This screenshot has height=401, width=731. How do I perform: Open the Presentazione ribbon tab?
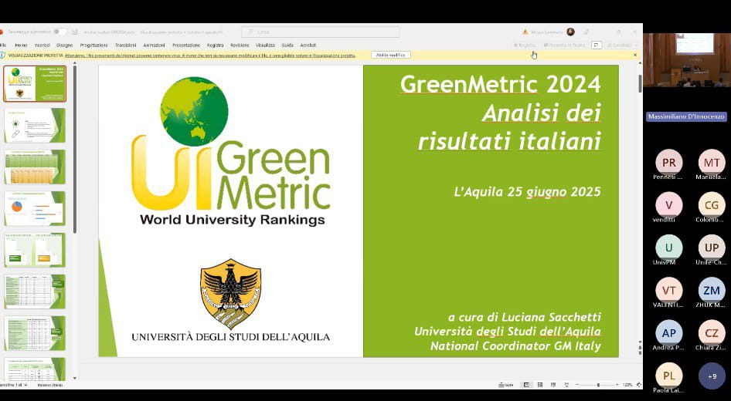coord(186,45)
